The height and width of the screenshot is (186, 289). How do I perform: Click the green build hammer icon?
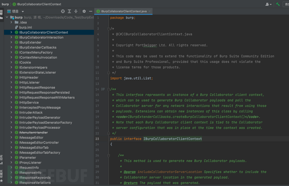pyautogui.click(x=278, y=4)
